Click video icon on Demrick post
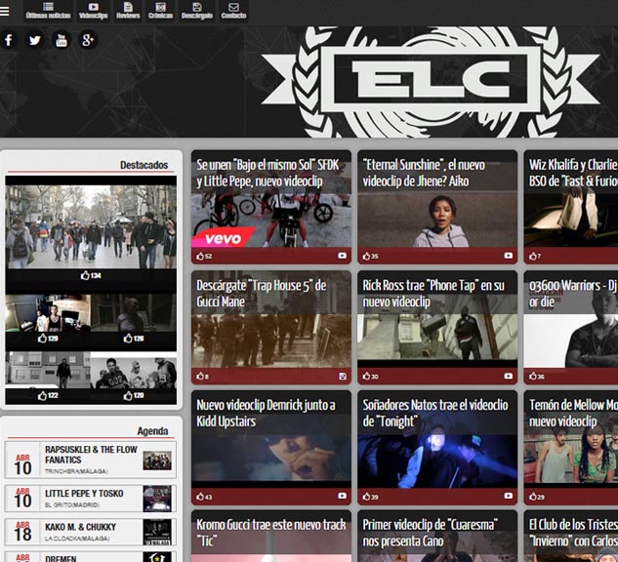 [x=342, y=496]
